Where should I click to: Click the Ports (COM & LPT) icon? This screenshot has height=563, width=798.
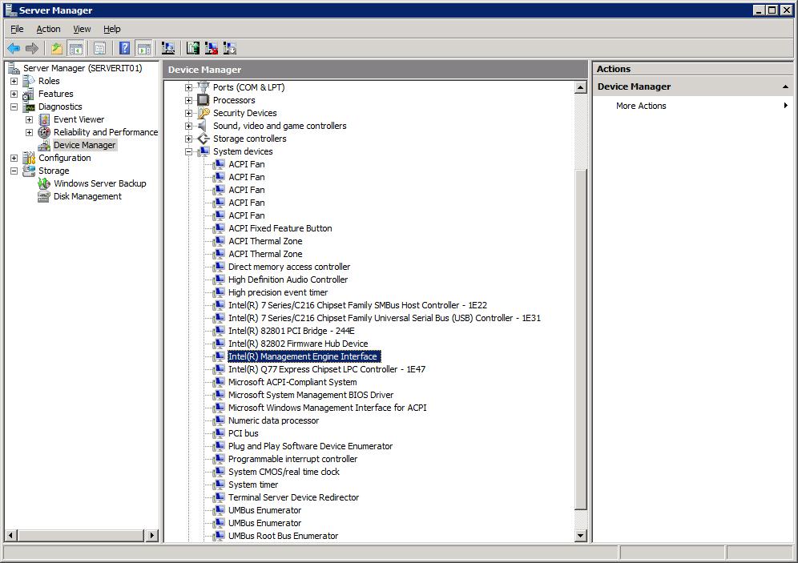[x=204, y=87]
